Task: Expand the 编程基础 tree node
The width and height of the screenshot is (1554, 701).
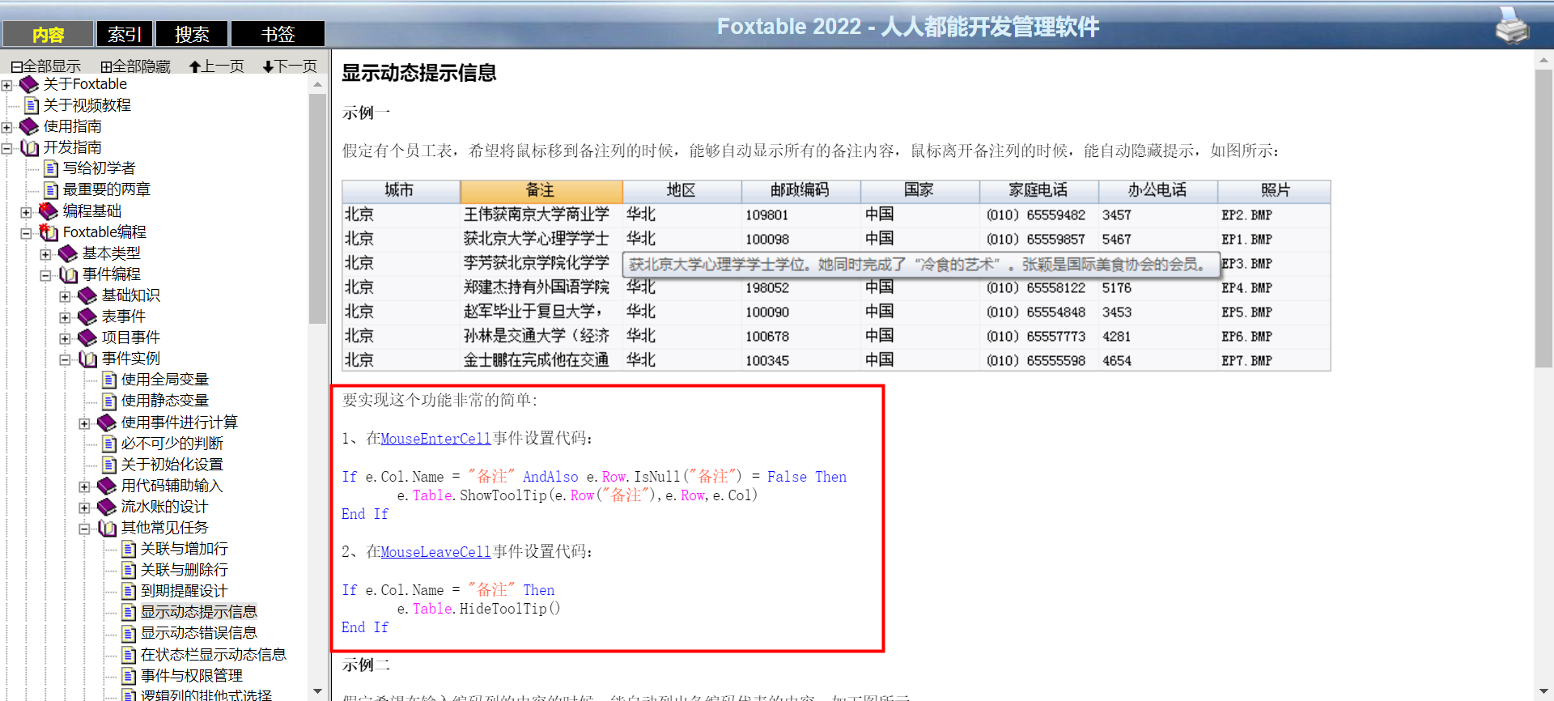Action: coord(26,212)
